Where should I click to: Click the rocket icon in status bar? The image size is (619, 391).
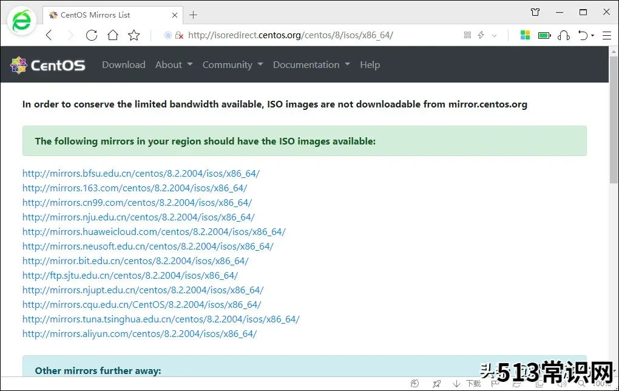(436, 384)
